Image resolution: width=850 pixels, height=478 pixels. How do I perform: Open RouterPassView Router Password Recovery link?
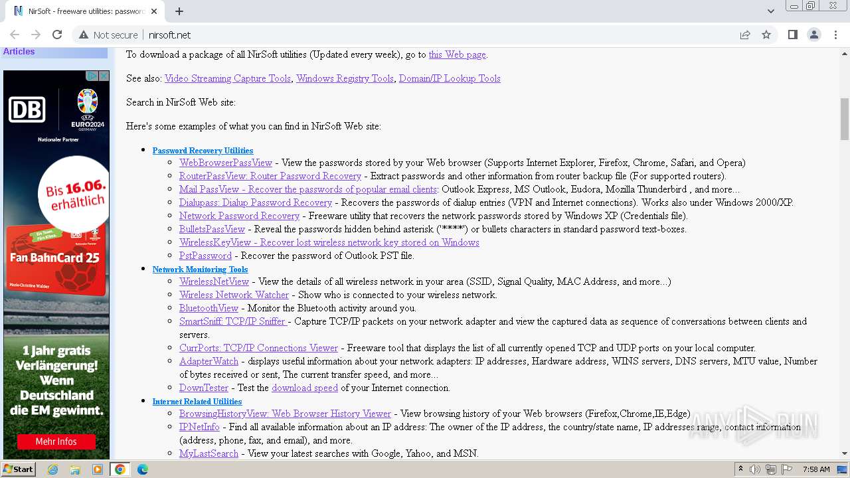[270, 176]
